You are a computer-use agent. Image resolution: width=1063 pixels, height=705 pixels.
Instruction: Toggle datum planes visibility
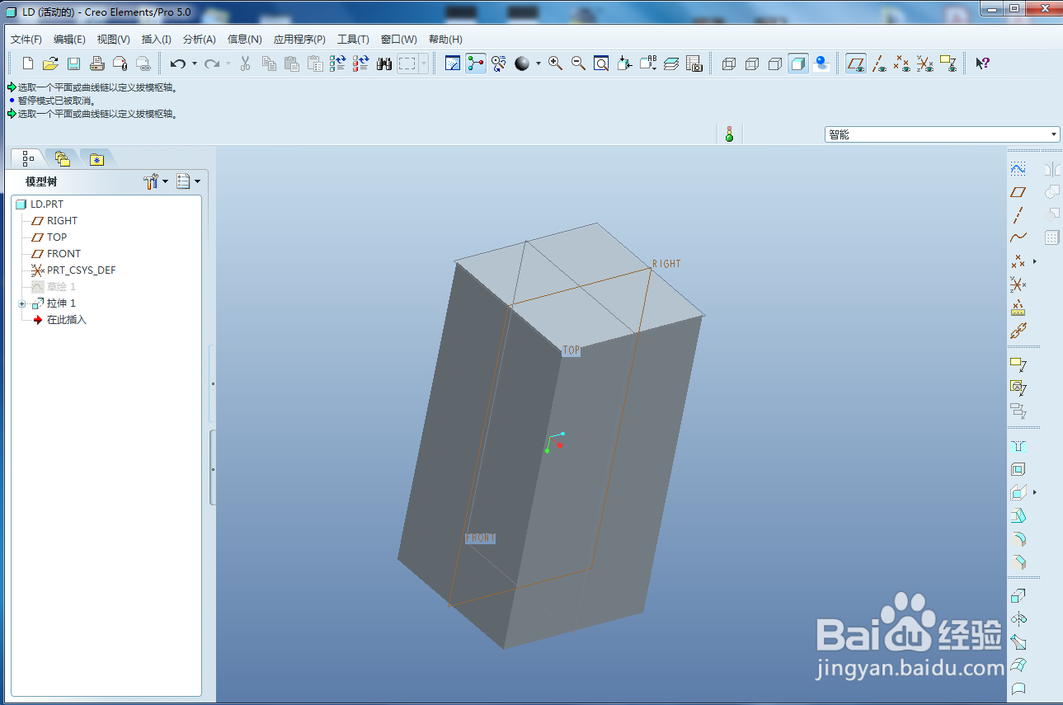click(856, 63)
